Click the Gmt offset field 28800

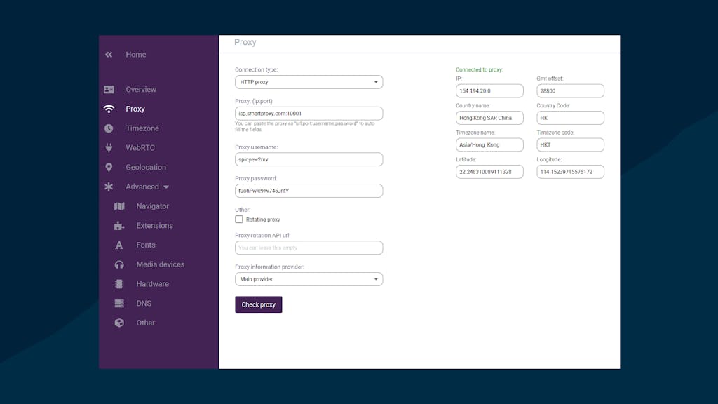click(x=570, y=90)
